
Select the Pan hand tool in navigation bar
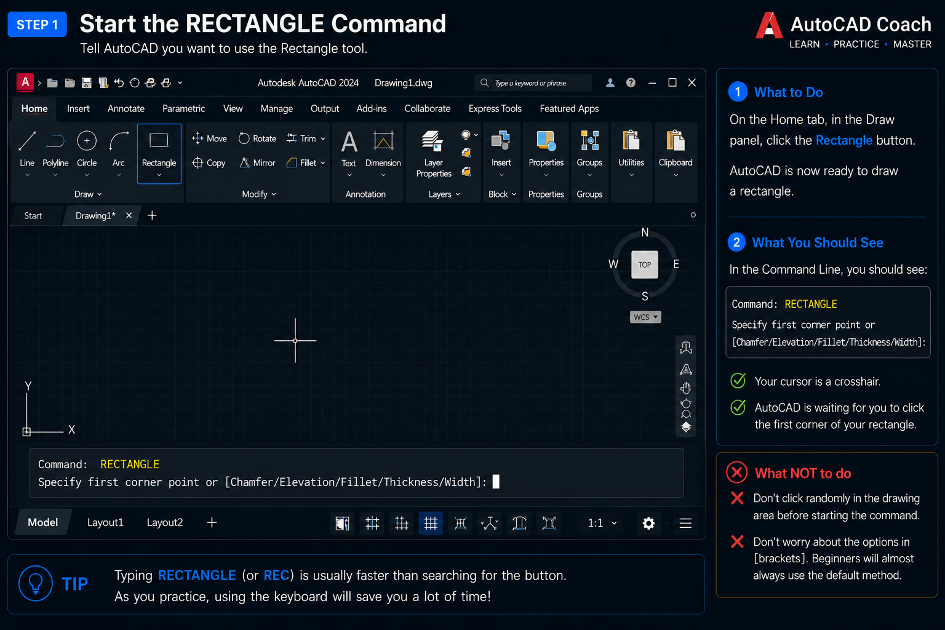(x=686, y=388)
